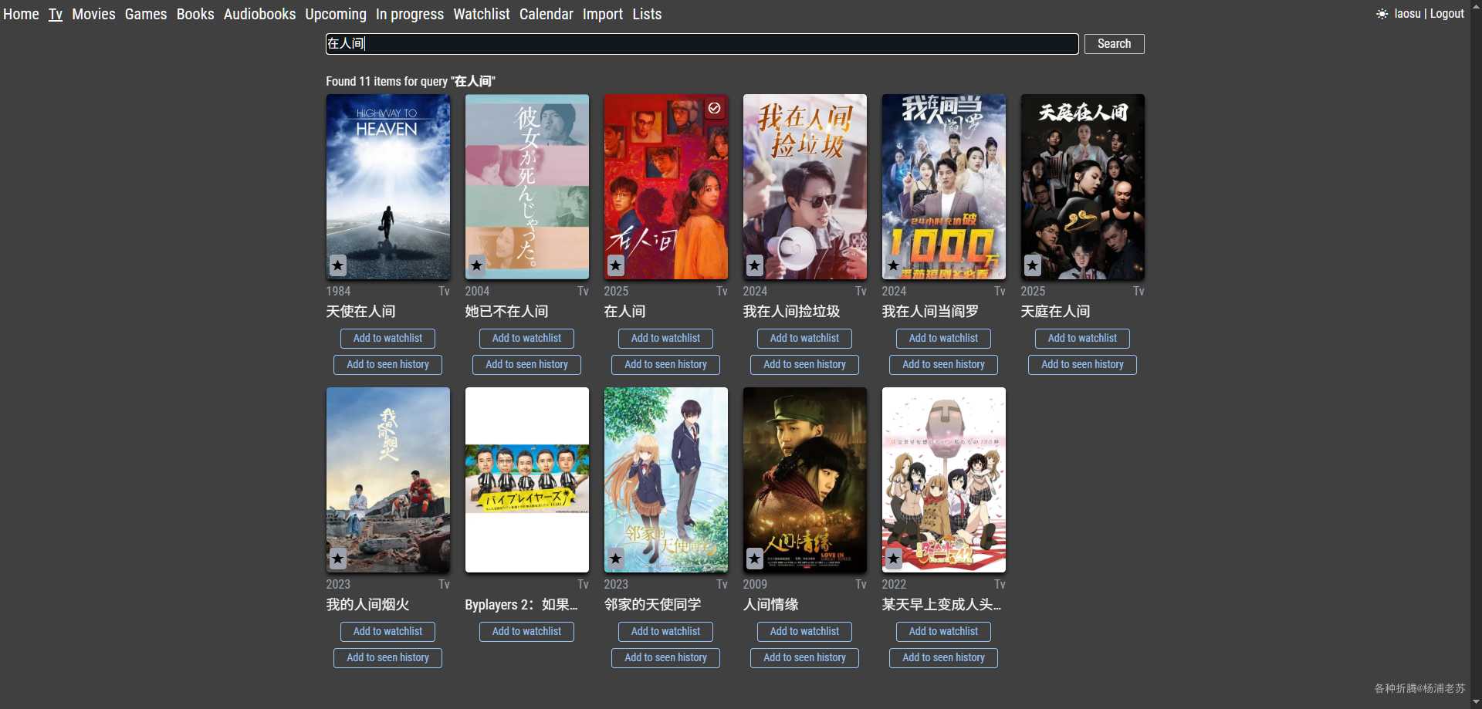
Task: Click star icon on 我在人间当阎罗 poster
Action: (893, 265)
